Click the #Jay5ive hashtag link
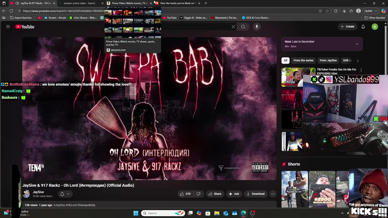This screenshot has width=388, height=218. (x=59, y=205)
